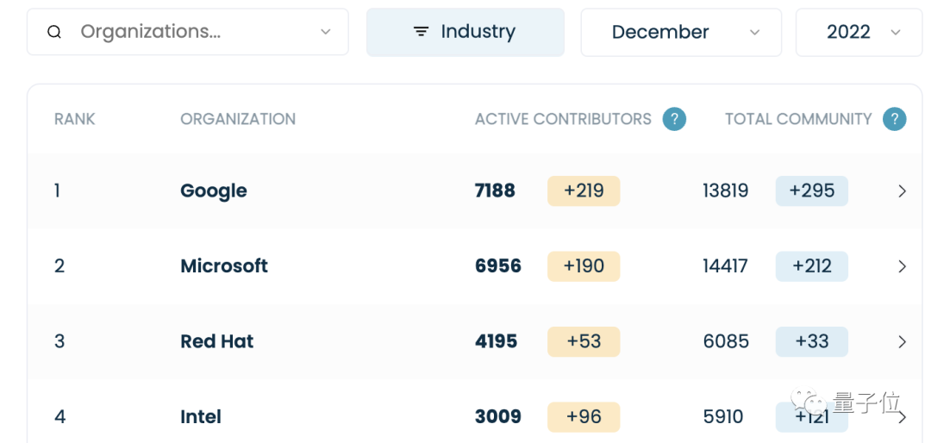931x443 pixels.
Task: Click Google's +219 contributors badge
Action: pyautogui.click(x=584, y=190)
